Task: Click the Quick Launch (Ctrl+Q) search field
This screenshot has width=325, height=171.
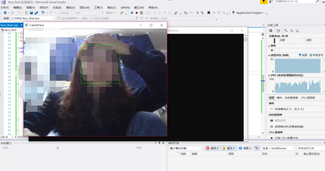Action: click(x=297, y=2)
